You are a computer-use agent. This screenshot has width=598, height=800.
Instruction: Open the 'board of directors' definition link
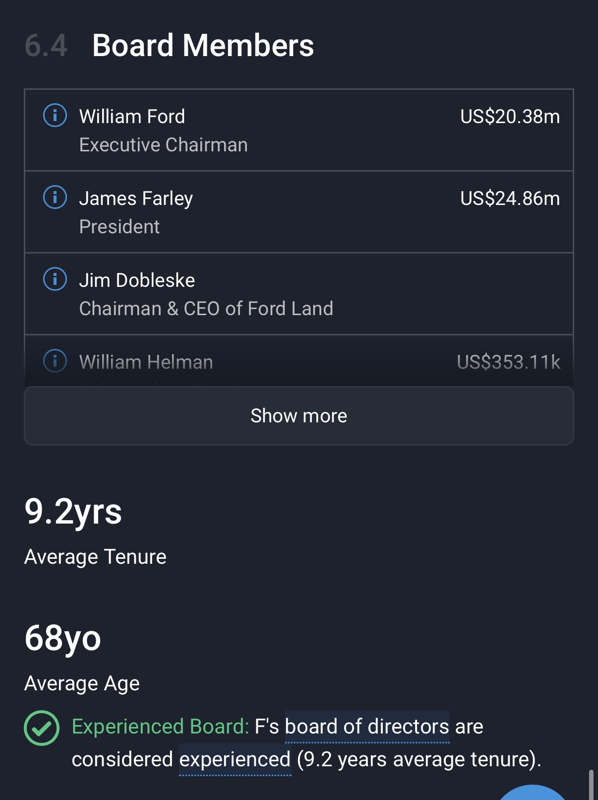367,727
